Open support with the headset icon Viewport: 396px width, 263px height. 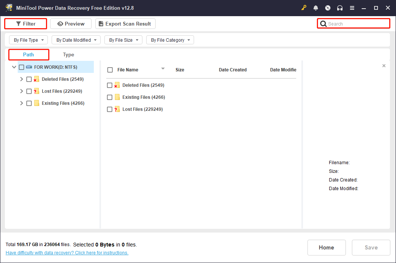pos(339,8)
